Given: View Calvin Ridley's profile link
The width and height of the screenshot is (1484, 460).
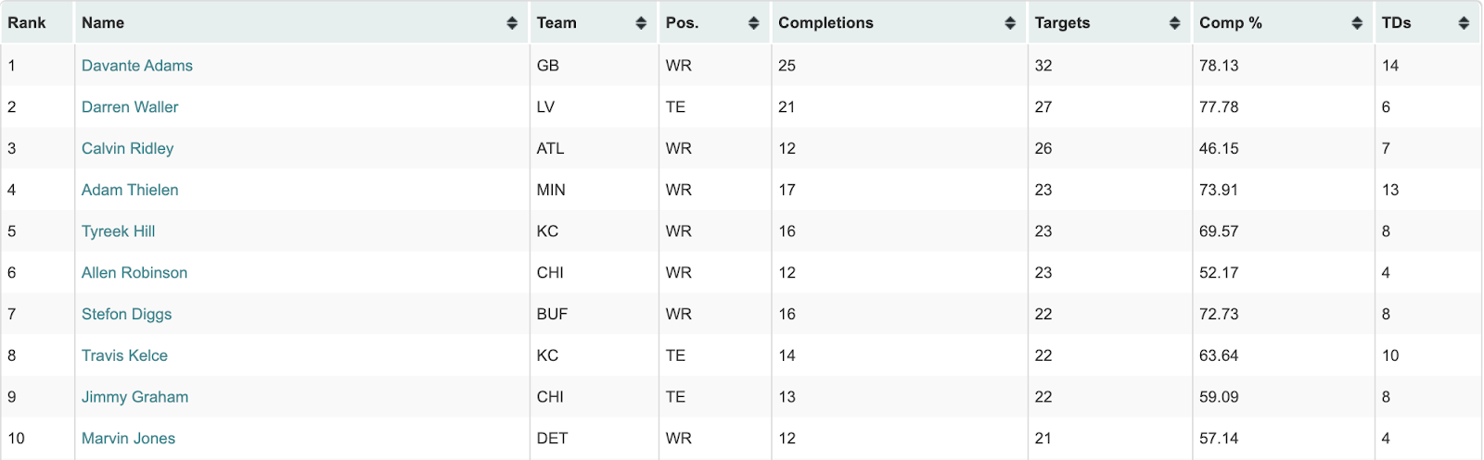Looking at the screenshot, I should [x=128, y=149].
